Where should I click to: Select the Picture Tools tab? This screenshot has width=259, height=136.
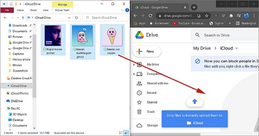[62, 10]
